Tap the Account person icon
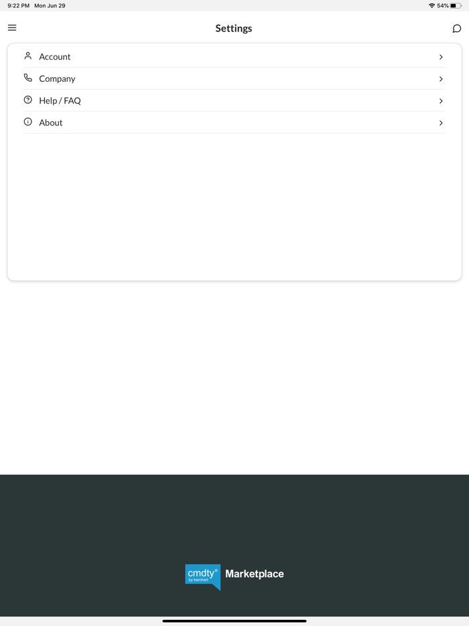This screenshot has width=469, height=626. pos(28,56)
